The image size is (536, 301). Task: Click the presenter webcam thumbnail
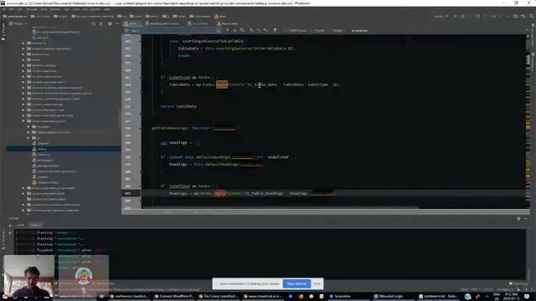pos(29,276)
